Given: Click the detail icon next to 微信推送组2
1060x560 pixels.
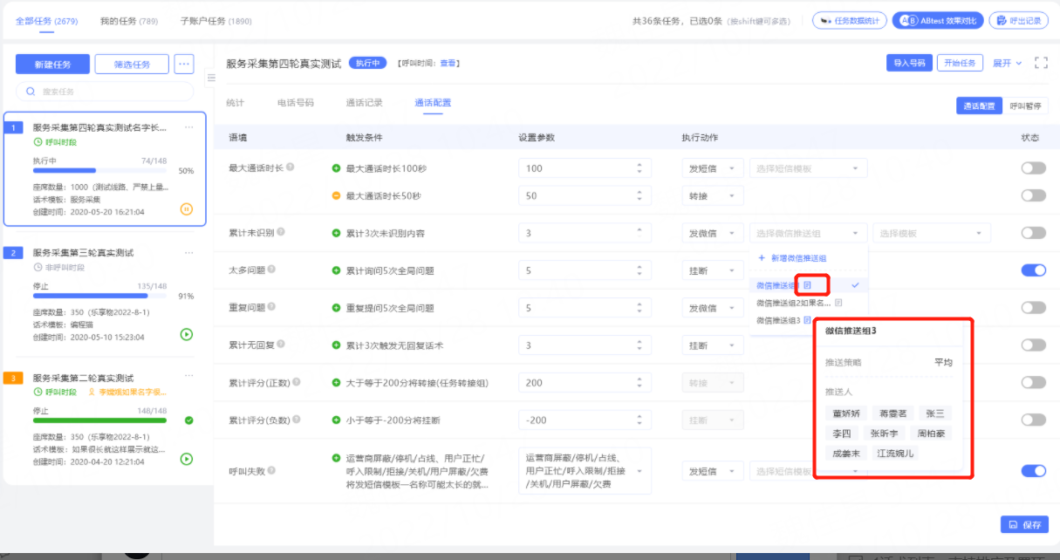Looking at the screenshot, I should [838, 303].
